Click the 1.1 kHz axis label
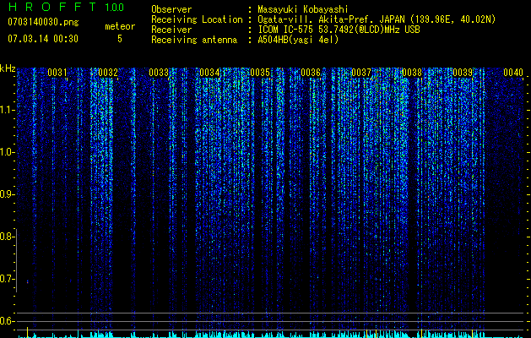The image size is (531, 338). pos(8,110)
